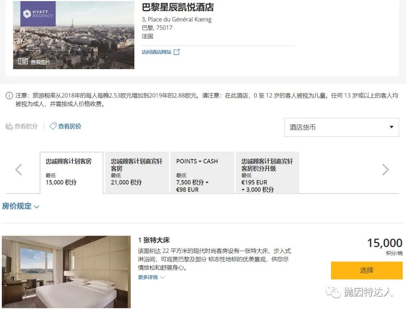Click the camera icon on hotel photo
The width and height of the screenshot is (406, 310).
pos(23,61)
